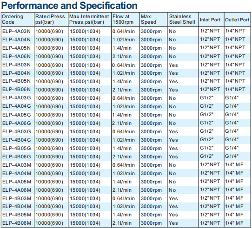This screenshot has width=252, height=228.
Task: Click ordering code ELP-4A05N
Action: click(16, 48)
